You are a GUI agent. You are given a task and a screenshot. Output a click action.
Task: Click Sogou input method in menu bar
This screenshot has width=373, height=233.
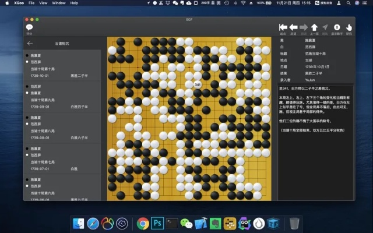pyautogui.click(x=323, y=3)
